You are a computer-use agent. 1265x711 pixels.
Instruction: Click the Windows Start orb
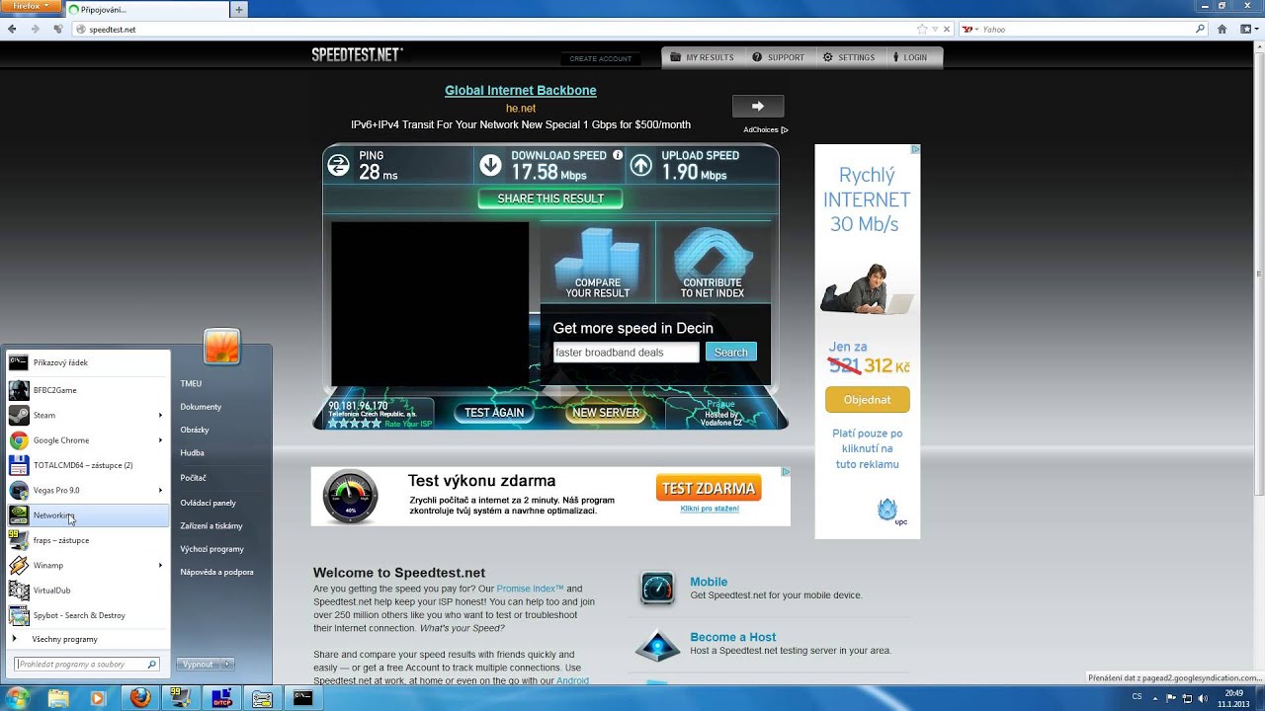[x=17, y=698]
